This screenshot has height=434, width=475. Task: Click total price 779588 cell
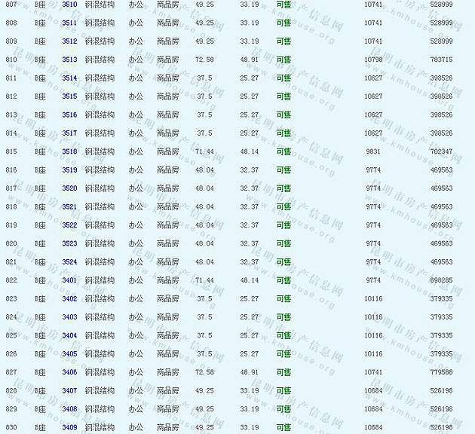[x=441, y=372]
